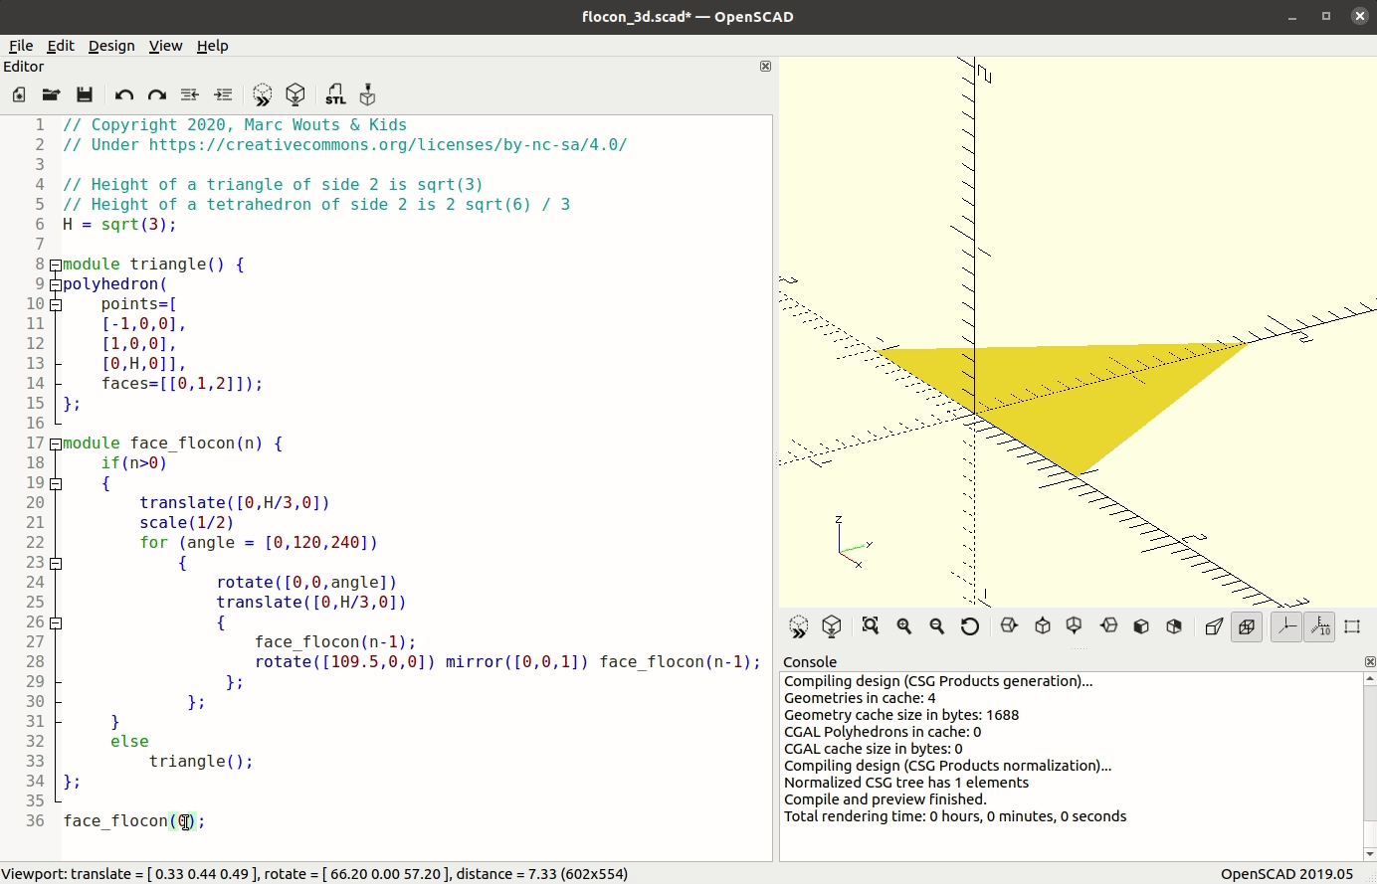Open the File menu
This screenshot has width=1377, height=884.
tap(21, 46)
